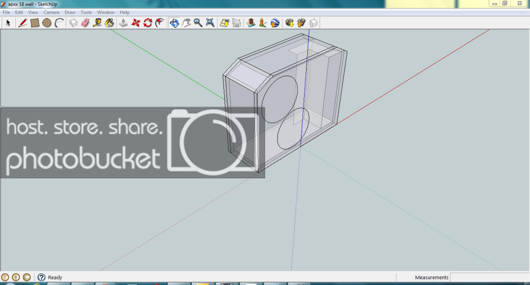
Task: Choose the Offset tool
Action: [x=160, y=23]
